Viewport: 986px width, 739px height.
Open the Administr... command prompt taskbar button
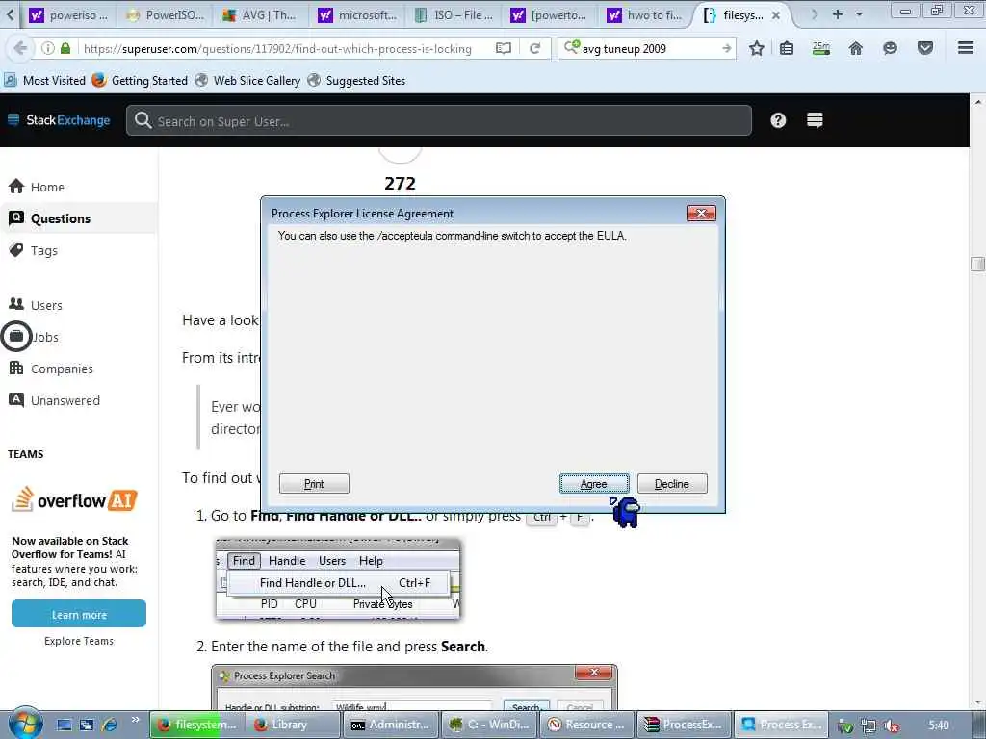click(x=390, y=725)
